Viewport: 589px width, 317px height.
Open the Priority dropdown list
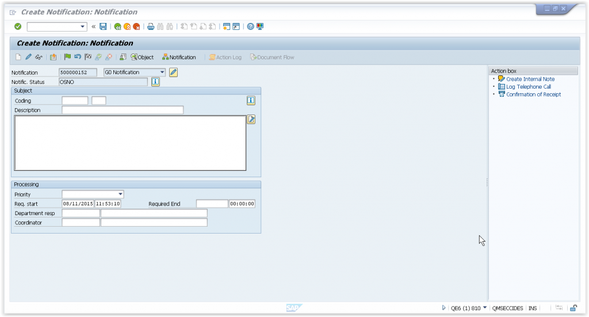[x=121, y=194]
